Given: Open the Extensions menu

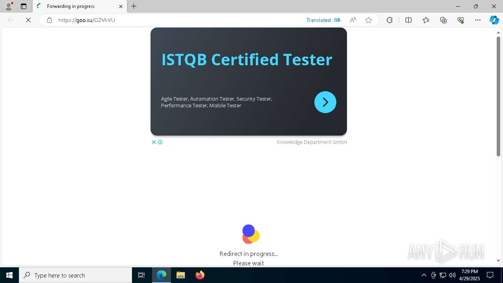Looking at the screenshot, I should click(x=389, y=20).
